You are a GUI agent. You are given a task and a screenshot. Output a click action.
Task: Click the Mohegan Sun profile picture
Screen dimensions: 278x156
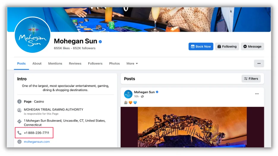[32, 35]
